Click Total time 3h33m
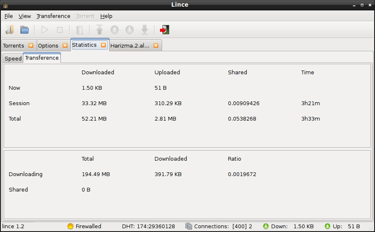The height and width of the screenshot is (232, 375). [x=310, y=119]
